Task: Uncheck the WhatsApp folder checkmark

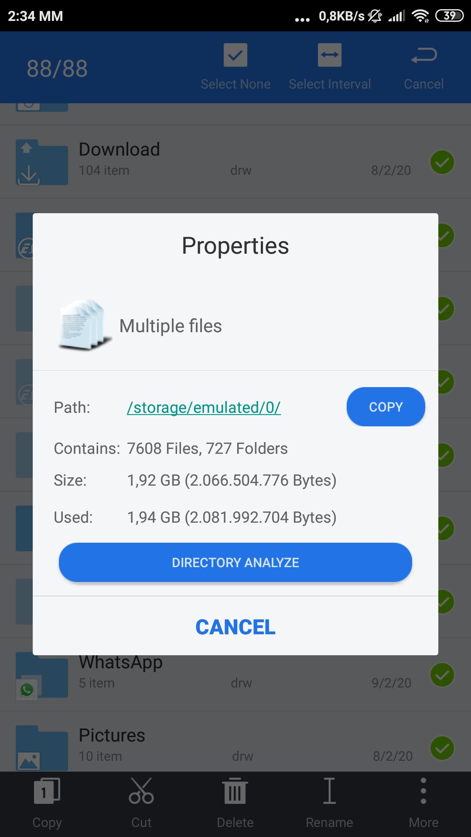Action: tap(442, 675)
